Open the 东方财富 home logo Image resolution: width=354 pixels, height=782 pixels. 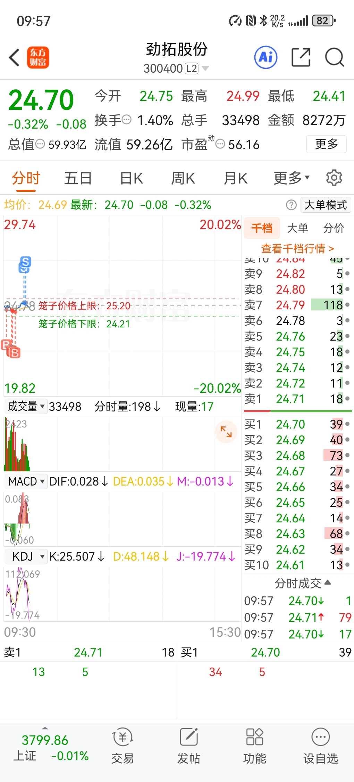pyautogui.click(x=38, y=57)
